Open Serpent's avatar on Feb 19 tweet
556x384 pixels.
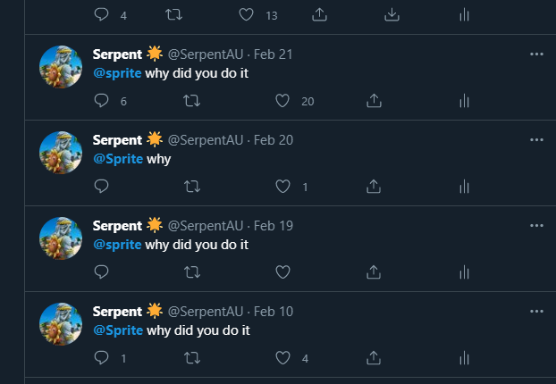(x=61, y=238)
